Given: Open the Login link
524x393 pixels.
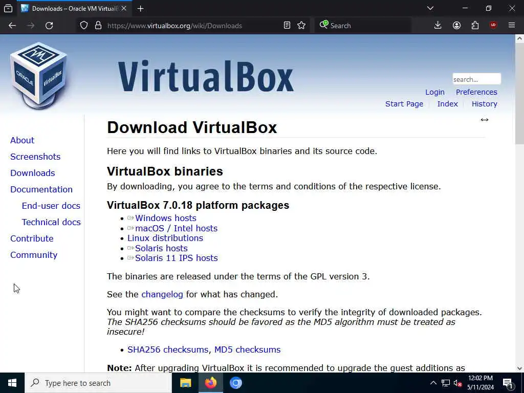Looking at the screenshot, I should (x=435, y=92).
